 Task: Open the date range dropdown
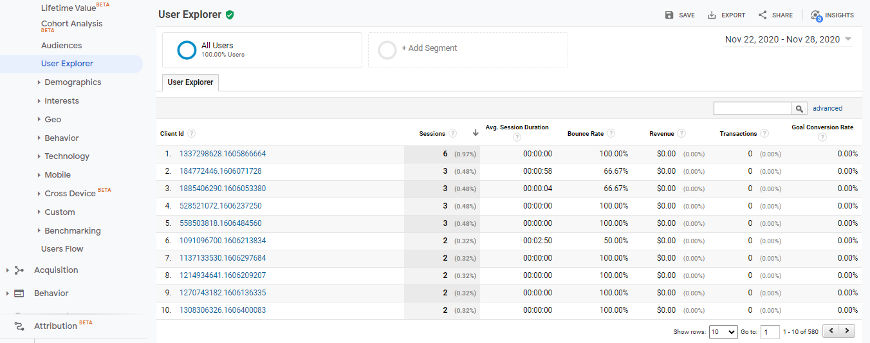click(788, 39)
